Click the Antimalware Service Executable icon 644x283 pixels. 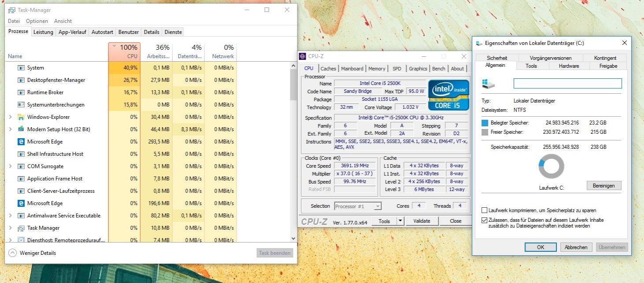pyautogui.click(x=21, y=216)
